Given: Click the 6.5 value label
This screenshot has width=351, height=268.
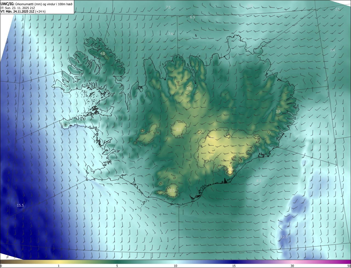Looking at the screenshot, I should click(x=193, y=17).
